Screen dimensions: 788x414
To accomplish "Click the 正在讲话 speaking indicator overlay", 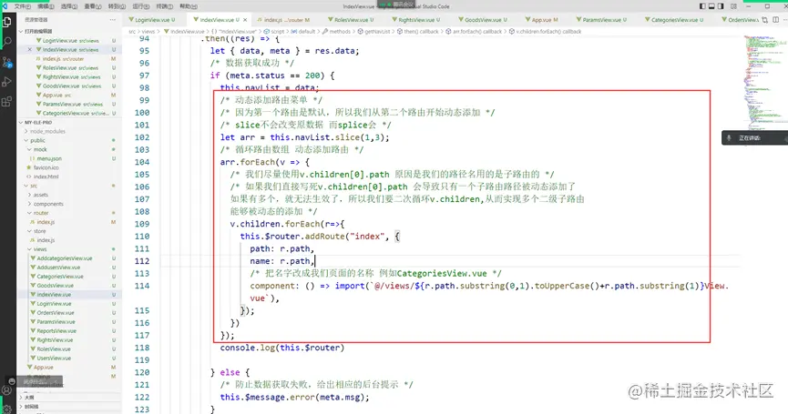I will click(x=753, y=137).
